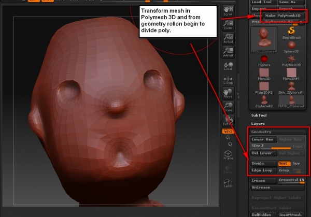
Task: Click the DelHidden button
Action: pos(263,214)
